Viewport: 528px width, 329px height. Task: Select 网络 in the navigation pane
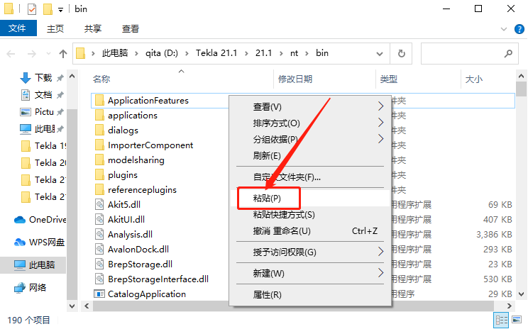pyautogui.click(x=31, y=288)
